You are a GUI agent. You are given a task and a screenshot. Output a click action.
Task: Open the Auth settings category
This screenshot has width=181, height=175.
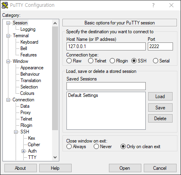click(x=32, y=151)
